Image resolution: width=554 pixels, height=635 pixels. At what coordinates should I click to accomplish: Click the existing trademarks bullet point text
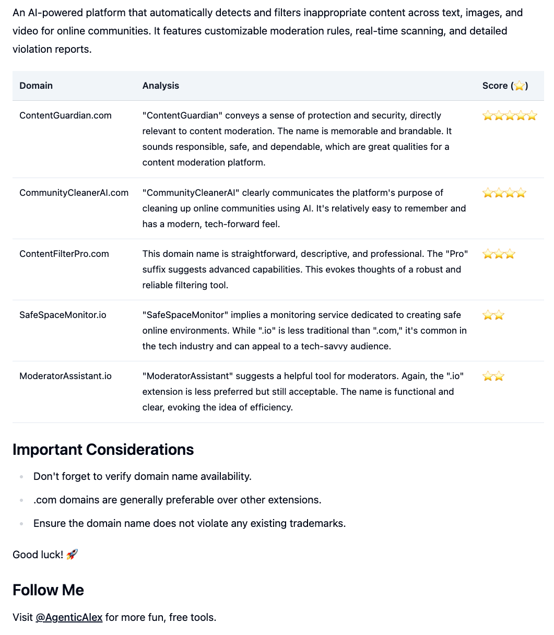(190, 523)
